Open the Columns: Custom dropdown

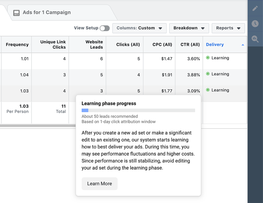tap(139, 28)
